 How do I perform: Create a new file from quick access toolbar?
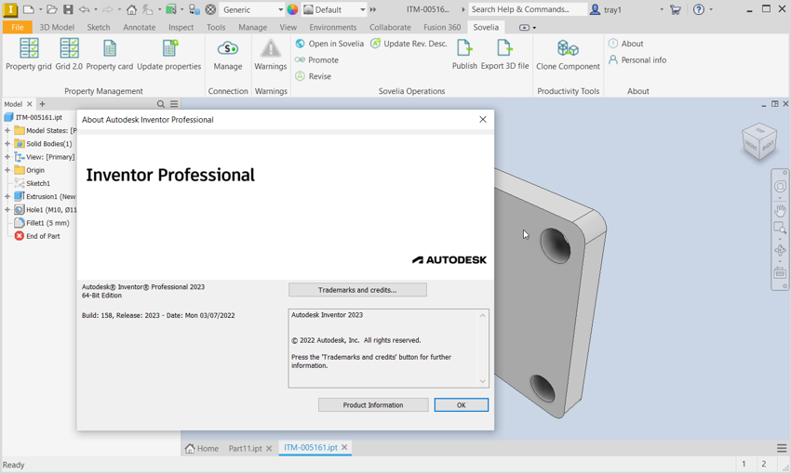click(x=29, y=9)
